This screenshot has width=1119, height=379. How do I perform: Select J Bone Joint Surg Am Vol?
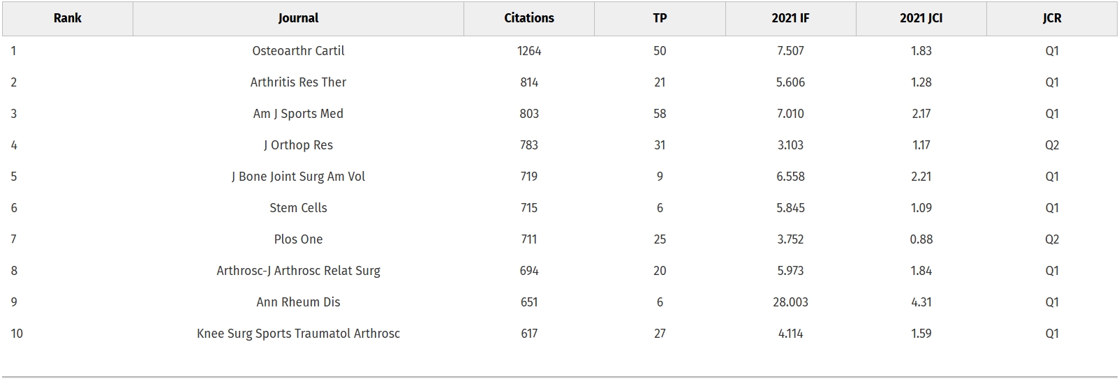tap(298, 177)
